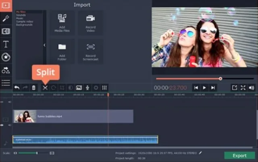The height and width of the screenshot is (162, 258).
Task: Click the timeline Scale slider handle
Action: 37,153
